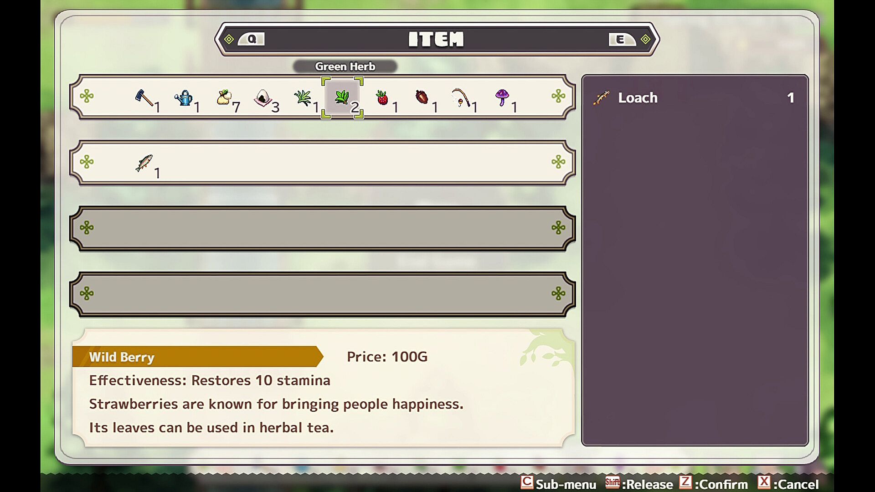The image size is (875, 492).
Task: Click the Sub-menu prompt
Action: [558, 483]
